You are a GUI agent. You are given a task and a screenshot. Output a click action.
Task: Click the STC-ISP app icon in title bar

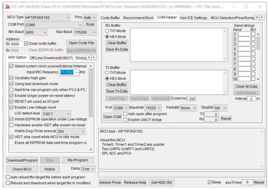click(7, 7)
